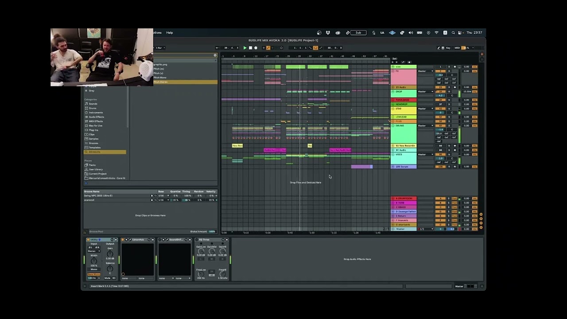Toggle the SoundShifter device activator
Screen dimensions: 567x319
pyautogui.click(x=160, y=240)
